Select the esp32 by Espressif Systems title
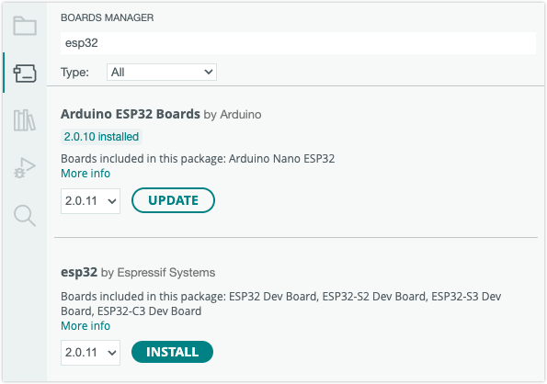 (138, 272)
